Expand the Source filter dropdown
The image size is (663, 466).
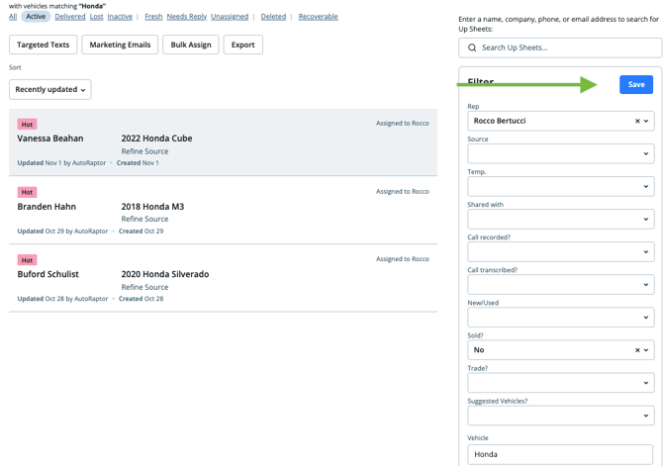click(x=560, y=153)
